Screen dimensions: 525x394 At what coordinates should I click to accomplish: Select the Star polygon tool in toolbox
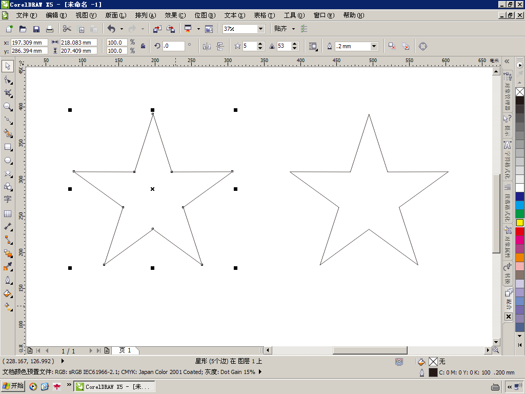coord(8,173)
